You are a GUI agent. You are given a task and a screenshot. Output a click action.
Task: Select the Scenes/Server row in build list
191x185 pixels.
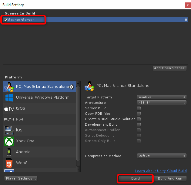coord(95,20)
